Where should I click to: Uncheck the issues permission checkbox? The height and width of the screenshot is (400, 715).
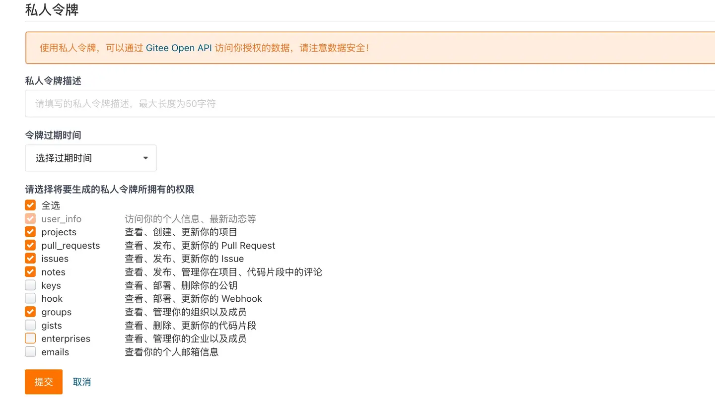coord(30,259)
